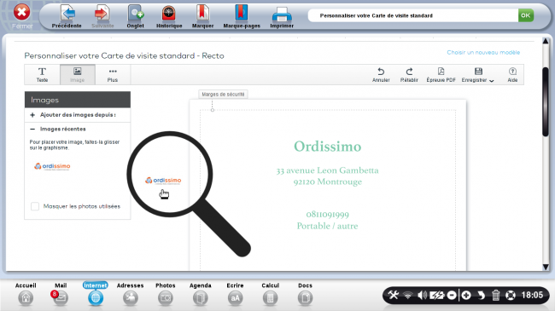The width and height of the screenshot is (555, 311).
Task: Click the volume speaker icon
Action: tap(422, 295)
